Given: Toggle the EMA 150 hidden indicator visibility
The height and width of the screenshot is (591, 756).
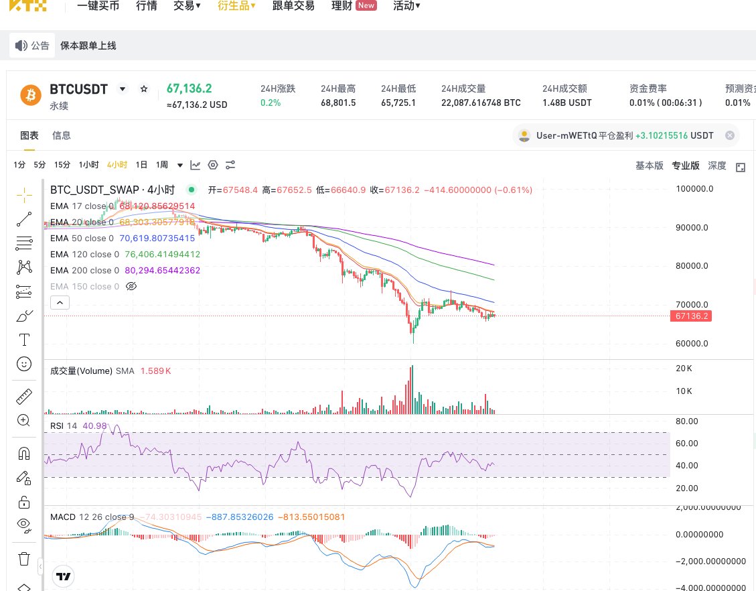Looking at the screenshot, I should (x=131, y=286).
